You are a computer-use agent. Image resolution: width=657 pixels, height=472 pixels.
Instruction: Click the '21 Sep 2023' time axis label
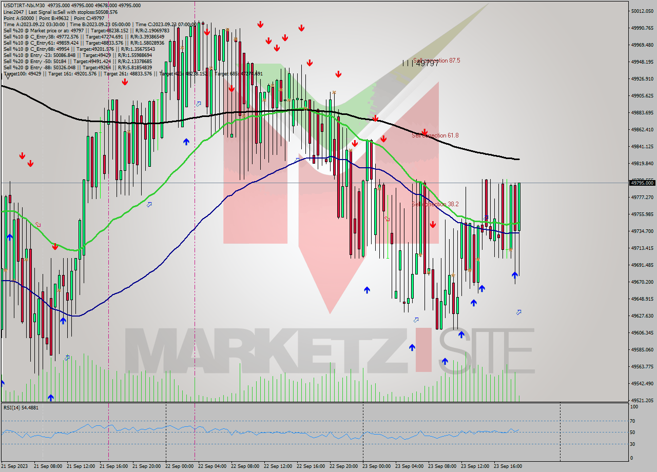tap(14, 466)
